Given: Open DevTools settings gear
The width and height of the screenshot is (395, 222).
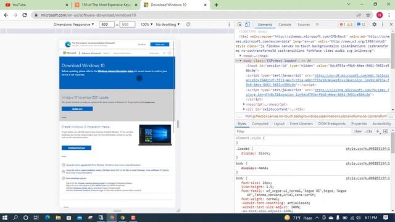Looking at the screenshot, I should (x=375, y=25).
